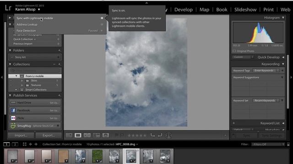Toggle Face Detection paused state

(x=102, y=31)
